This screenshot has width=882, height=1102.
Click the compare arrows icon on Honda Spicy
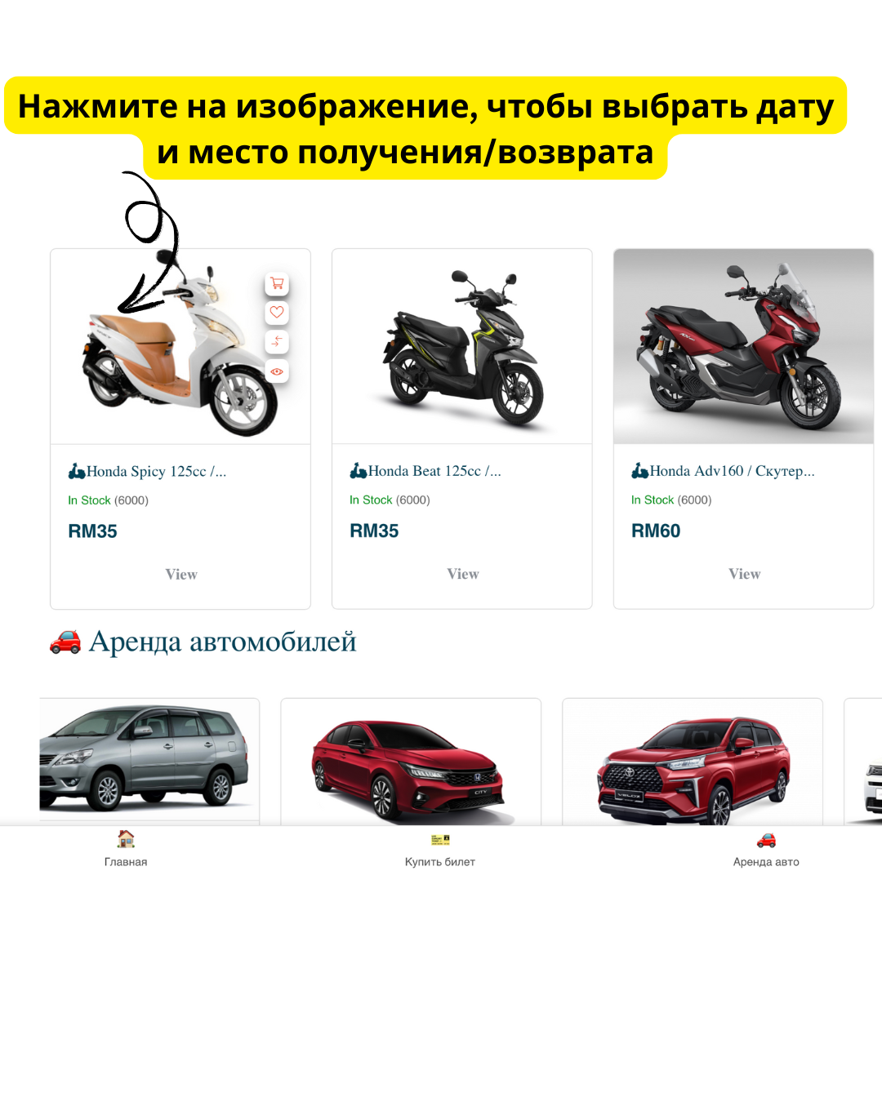(x=277, y=341)
